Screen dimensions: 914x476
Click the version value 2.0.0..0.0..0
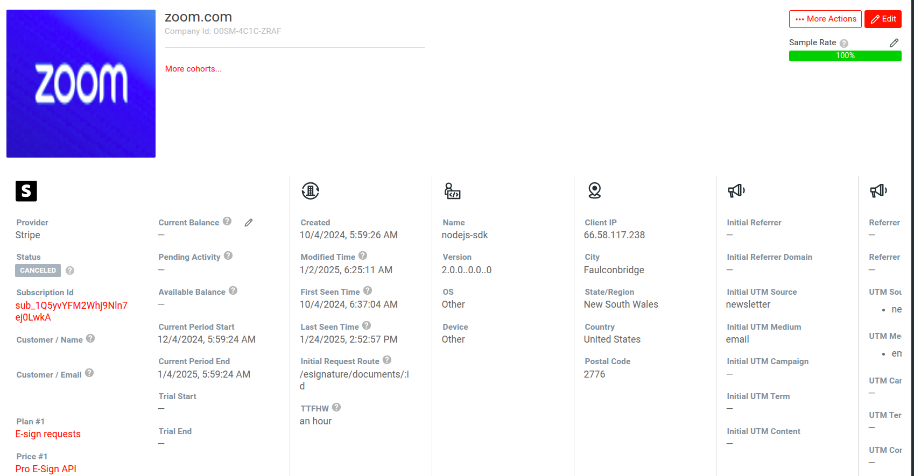click(x=467, y=270)
